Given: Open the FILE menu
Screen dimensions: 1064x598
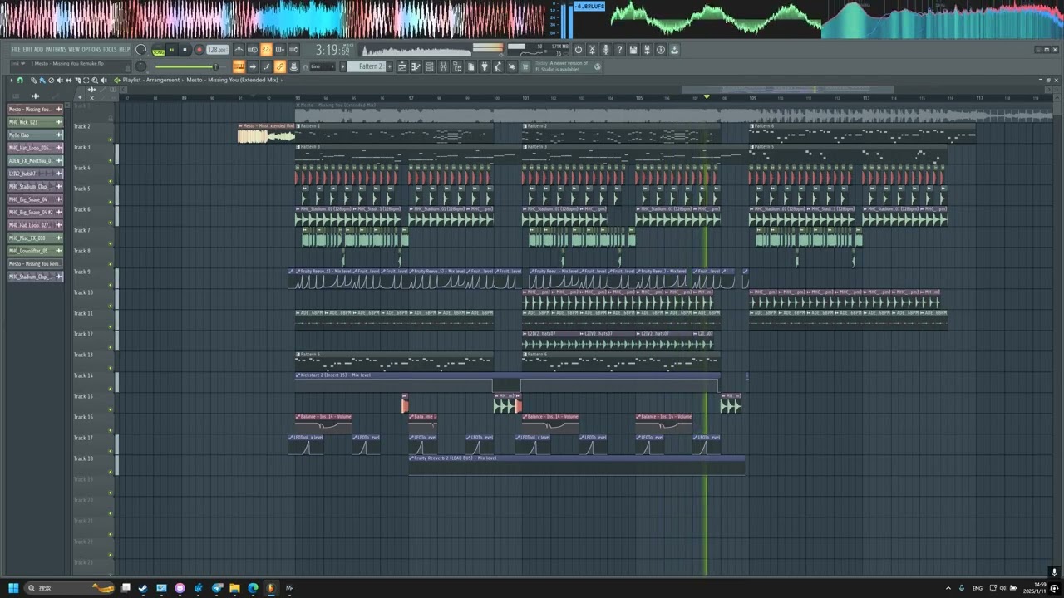Looking at the screenshot, I should (x=16, y=50).
